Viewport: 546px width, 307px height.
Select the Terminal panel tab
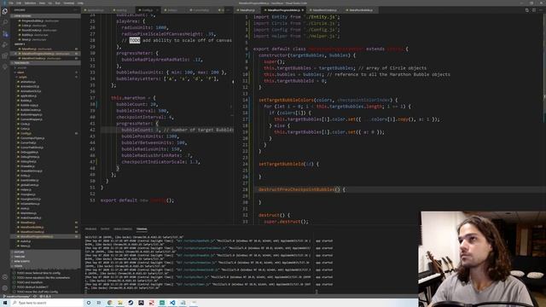point(142,229)
